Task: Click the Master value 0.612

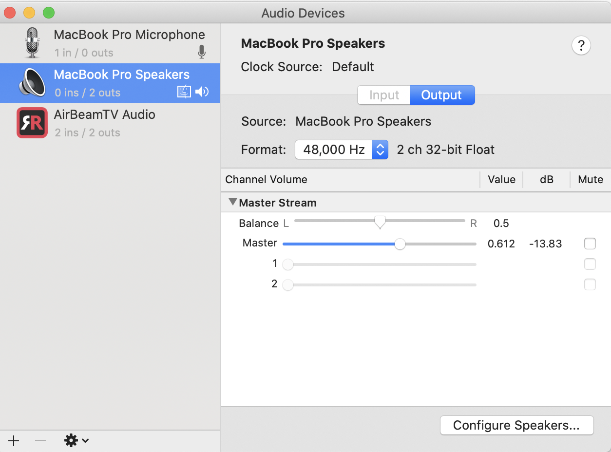Action: tap(501, 244)
